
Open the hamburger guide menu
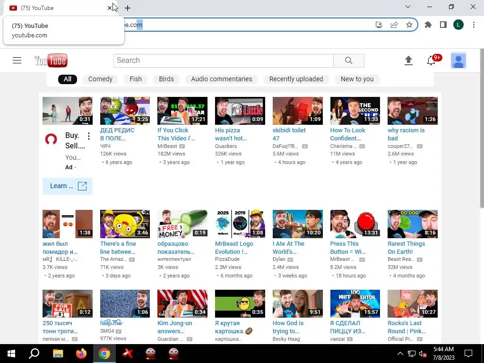coord(17,60)
